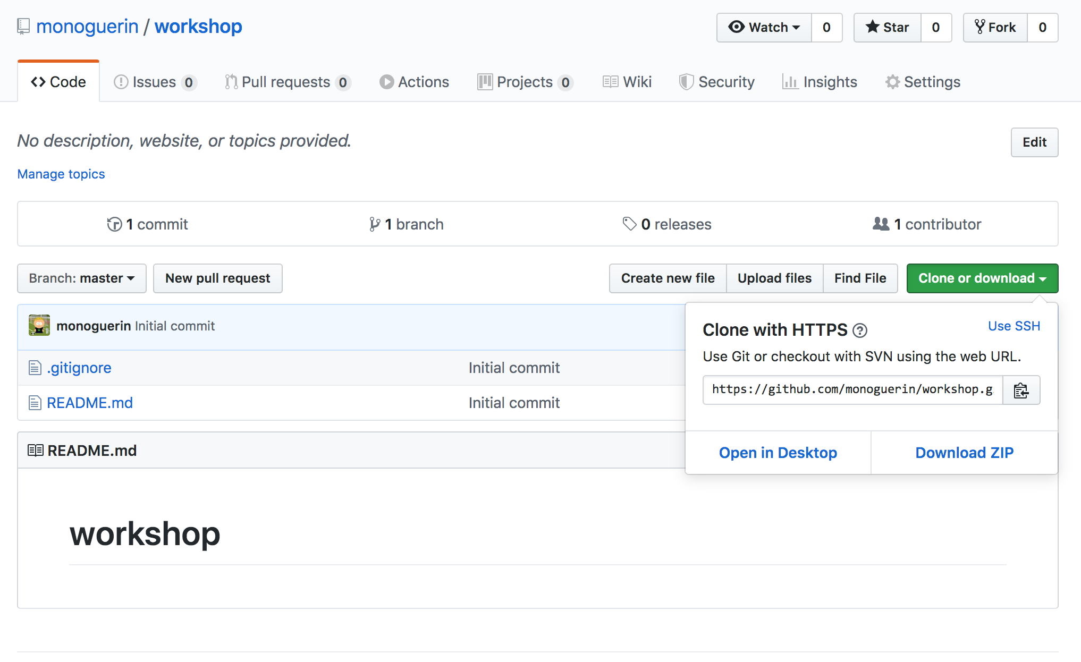
Task: Collapse the Clone or download dropdown
Action: pos(982,278)
